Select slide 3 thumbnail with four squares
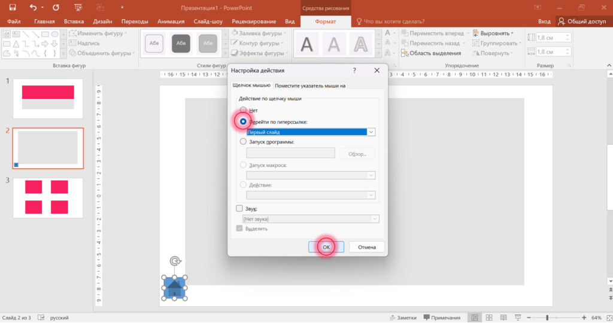 (x=48, y=197)
